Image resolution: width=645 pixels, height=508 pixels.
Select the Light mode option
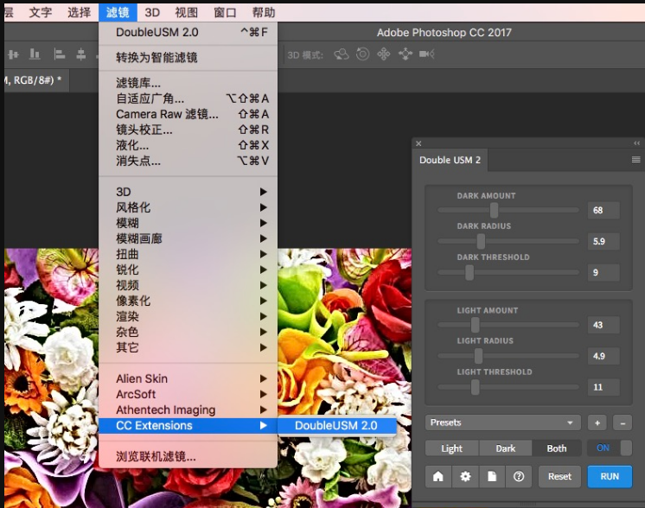(451, 448)
